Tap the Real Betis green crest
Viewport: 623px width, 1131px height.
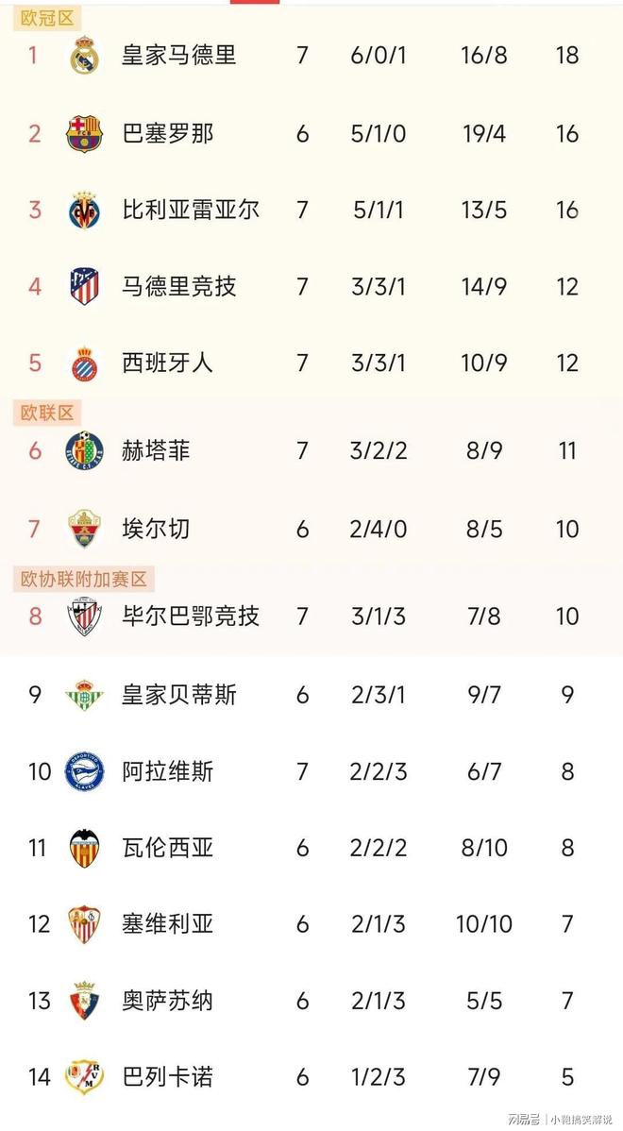tap(84, 696)
